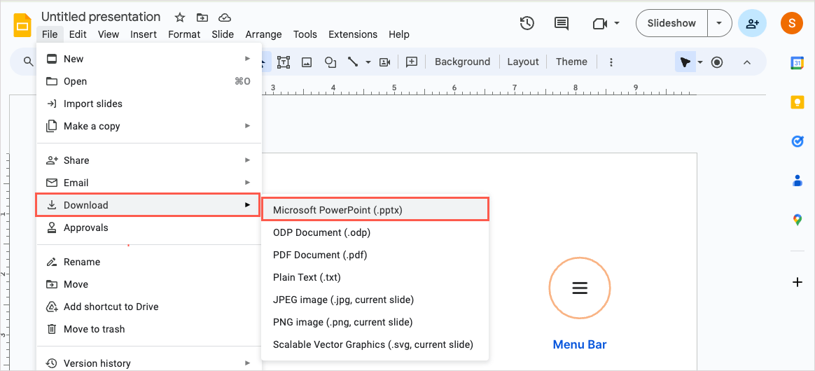Expand the Share submenu
815x371 pixels.
pos(148,160)
